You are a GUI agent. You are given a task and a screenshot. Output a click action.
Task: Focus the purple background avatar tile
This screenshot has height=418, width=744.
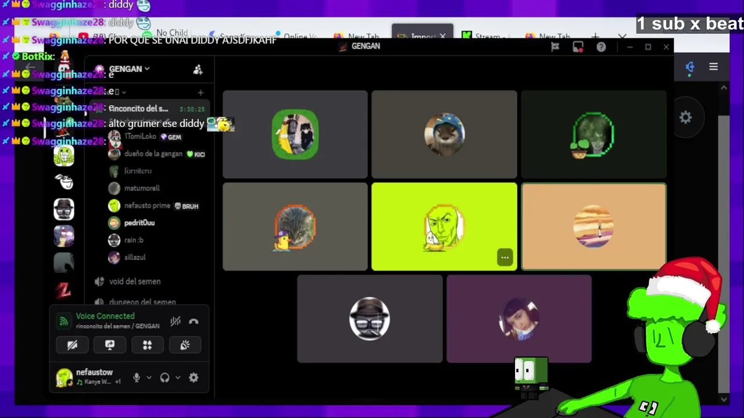(519, 319)
